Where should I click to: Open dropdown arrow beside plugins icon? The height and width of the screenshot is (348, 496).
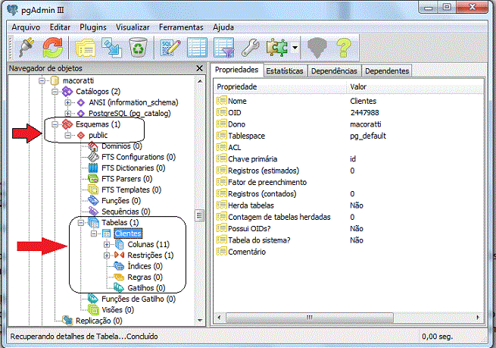[x=295, y=48]
